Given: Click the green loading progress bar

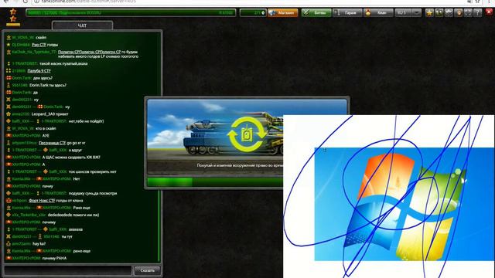Looking at the screenshot, I should 215,182.
